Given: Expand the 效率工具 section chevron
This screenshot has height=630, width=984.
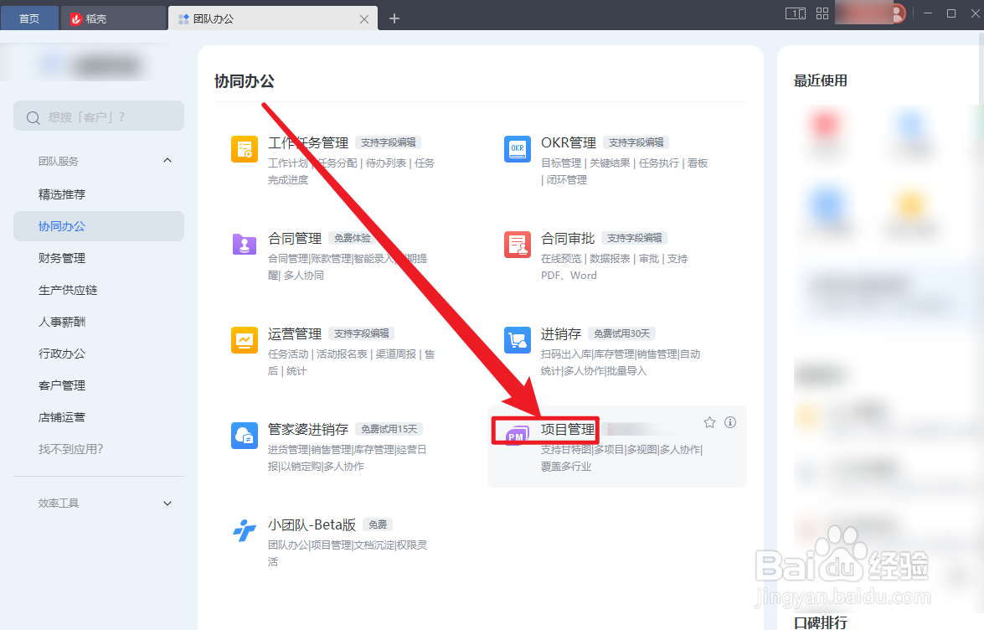Looking at the screenshot, I should [167, 503].
